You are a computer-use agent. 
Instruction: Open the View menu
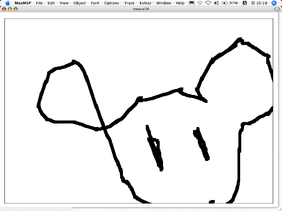64,3
